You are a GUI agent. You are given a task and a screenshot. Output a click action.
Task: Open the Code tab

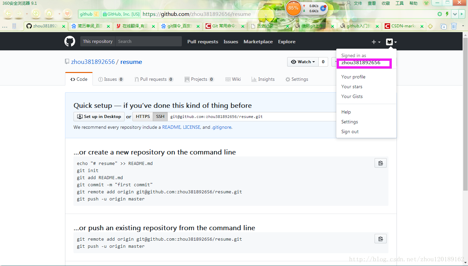pos(79,79)
